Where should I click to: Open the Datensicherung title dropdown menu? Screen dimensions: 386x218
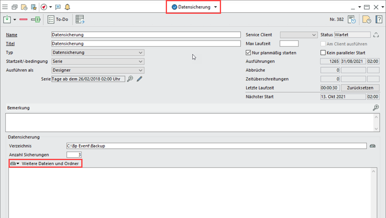pyautogui.click(x=215, y=7)
